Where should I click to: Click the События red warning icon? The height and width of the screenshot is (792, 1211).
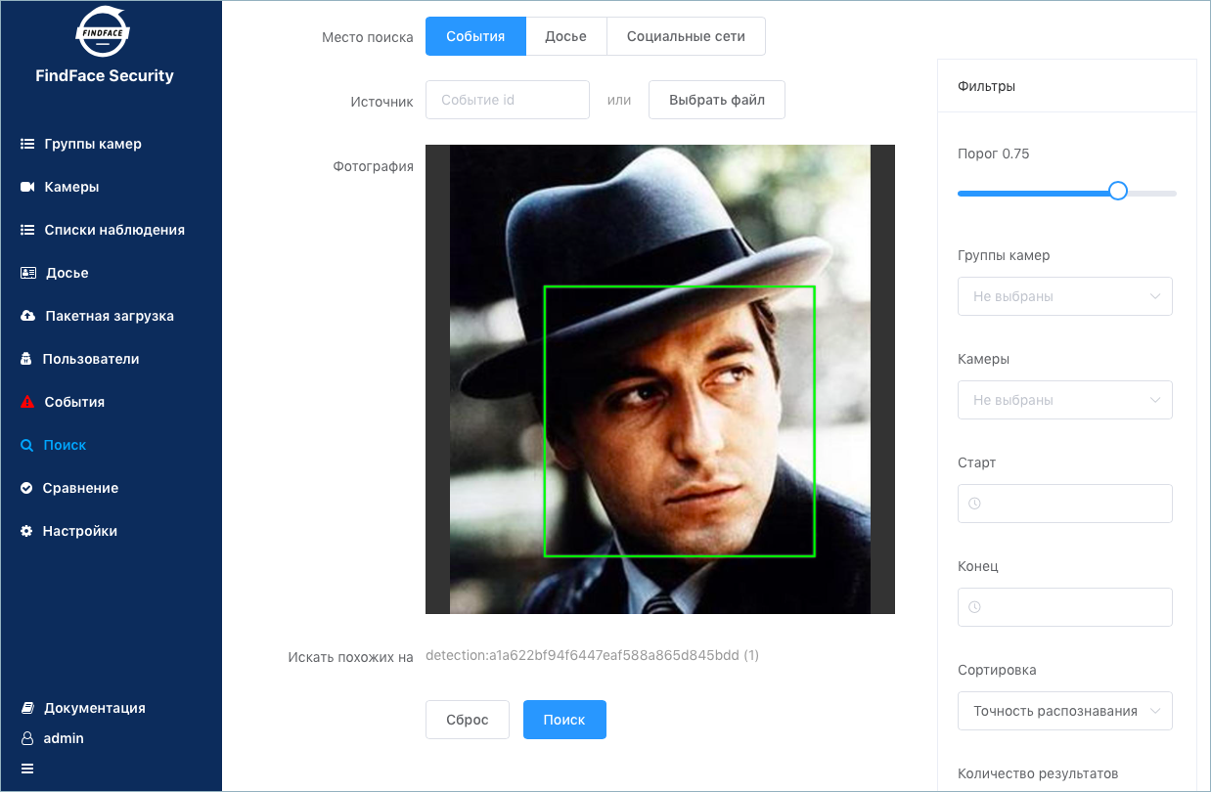click(x=27, y=402)
